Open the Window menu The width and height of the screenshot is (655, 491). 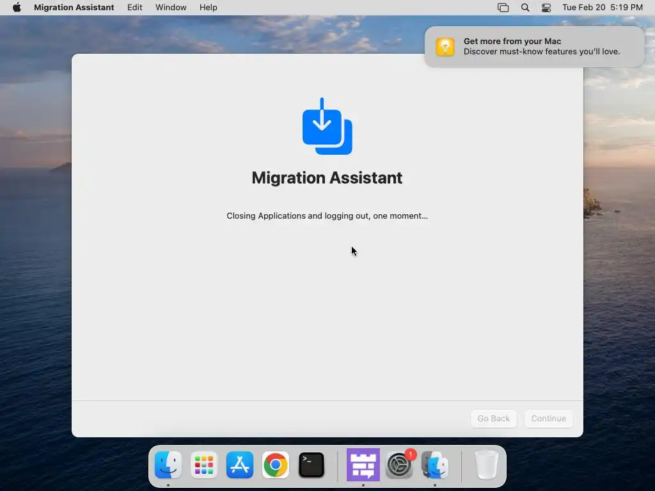(171, 8)
